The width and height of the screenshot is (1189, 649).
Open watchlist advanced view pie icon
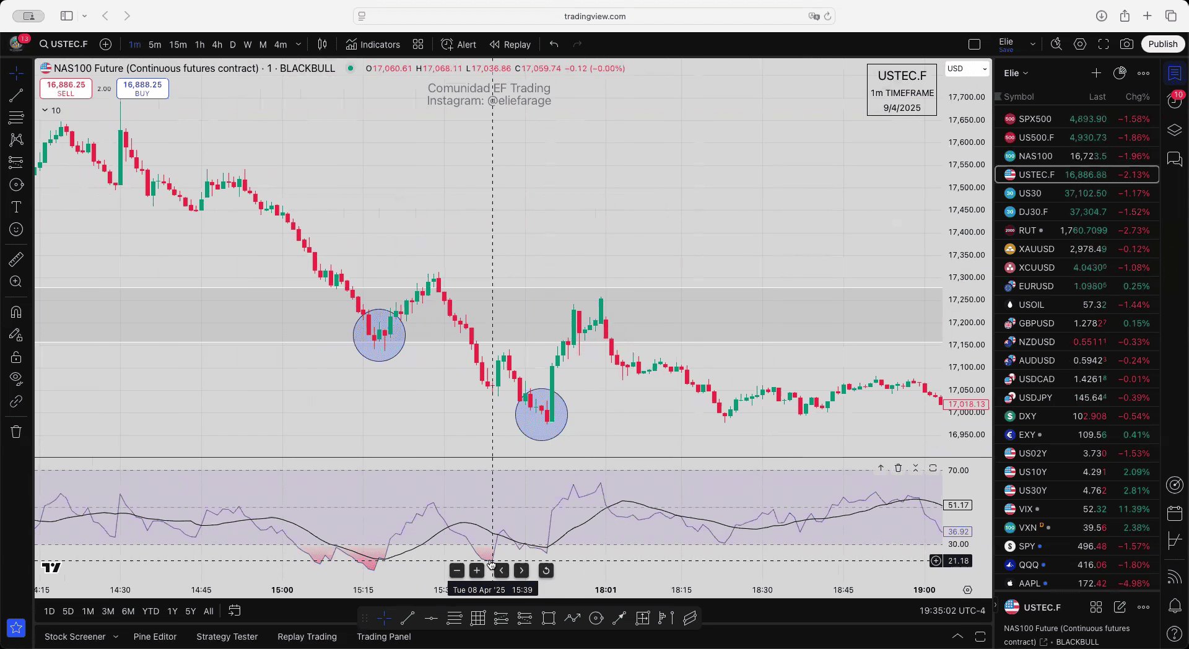(x=1120, y=73)
